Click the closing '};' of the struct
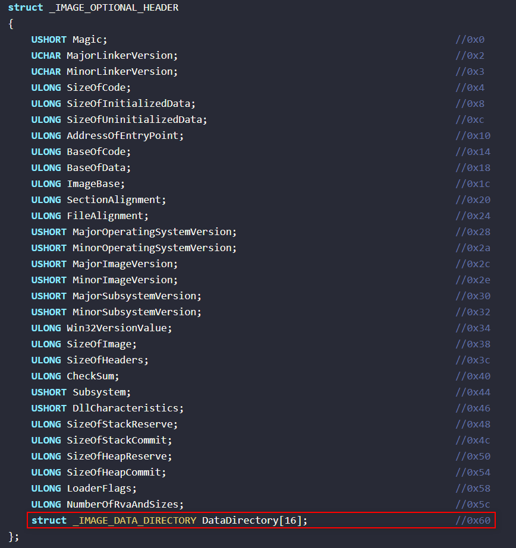 13,537
